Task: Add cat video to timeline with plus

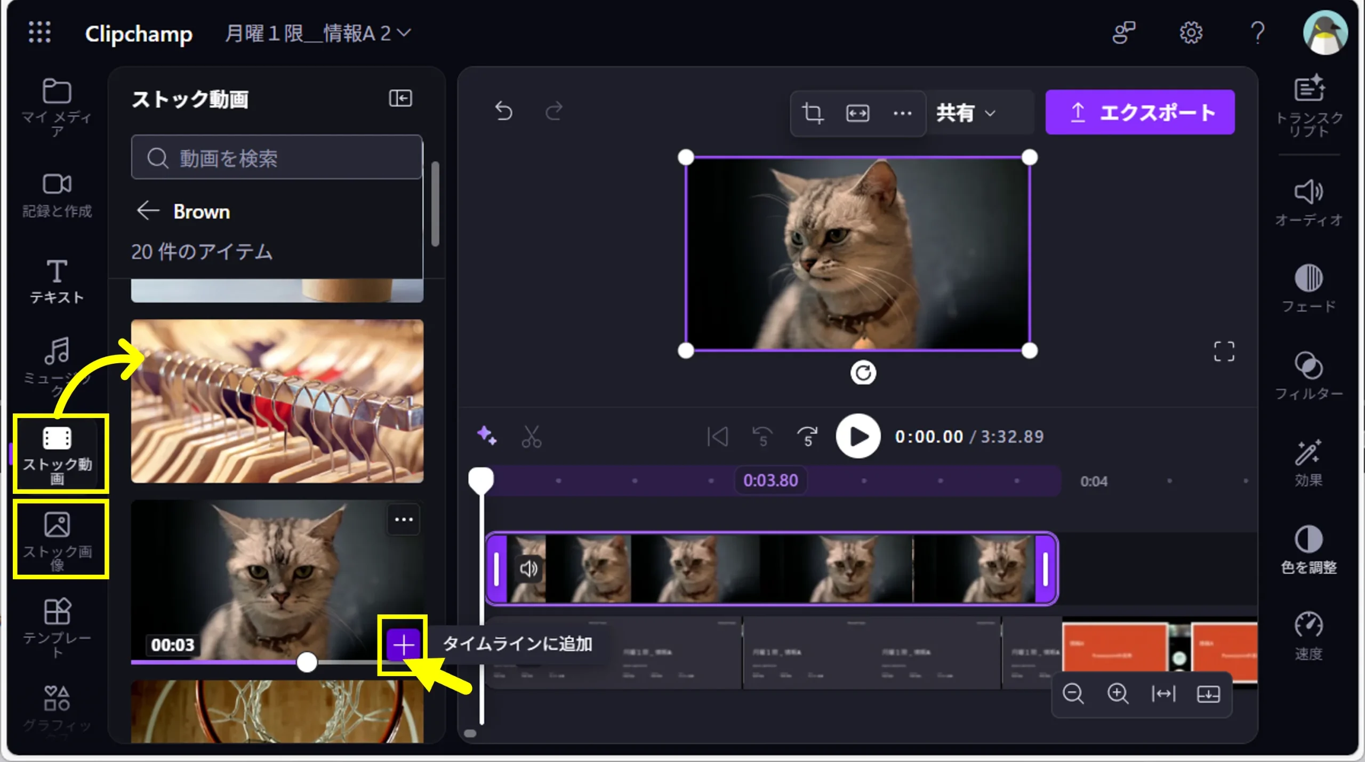Action: [x=403, y=645]
